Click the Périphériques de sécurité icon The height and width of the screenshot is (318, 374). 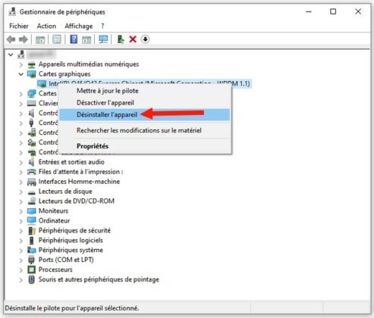pos(31,231)
